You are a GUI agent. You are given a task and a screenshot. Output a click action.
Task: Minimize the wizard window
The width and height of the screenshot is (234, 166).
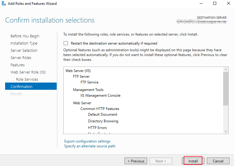point(201,3)
